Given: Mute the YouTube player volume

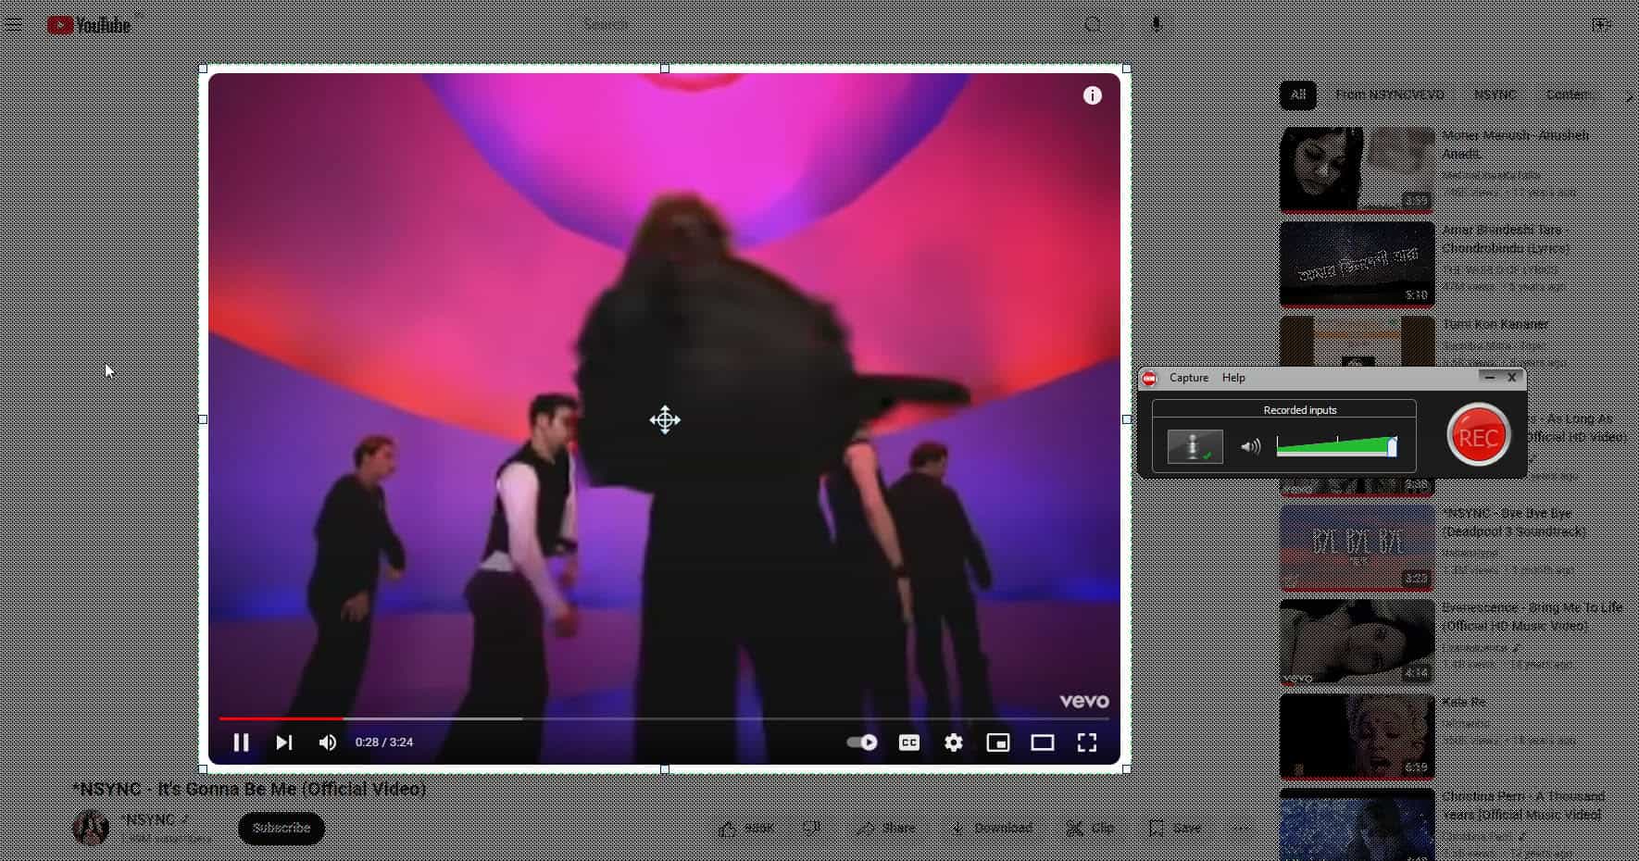Looking at the screenshot, I should [x=328, y=742].
